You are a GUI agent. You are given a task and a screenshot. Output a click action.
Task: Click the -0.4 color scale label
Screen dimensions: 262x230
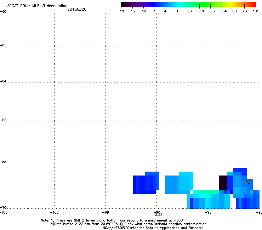click(223, 11)
